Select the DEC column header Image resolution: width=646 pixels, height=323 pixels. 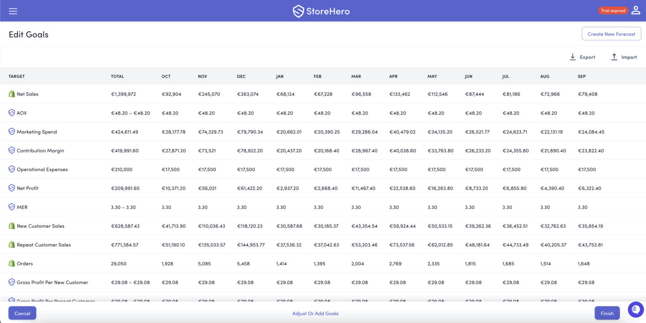tap(241, 76)
